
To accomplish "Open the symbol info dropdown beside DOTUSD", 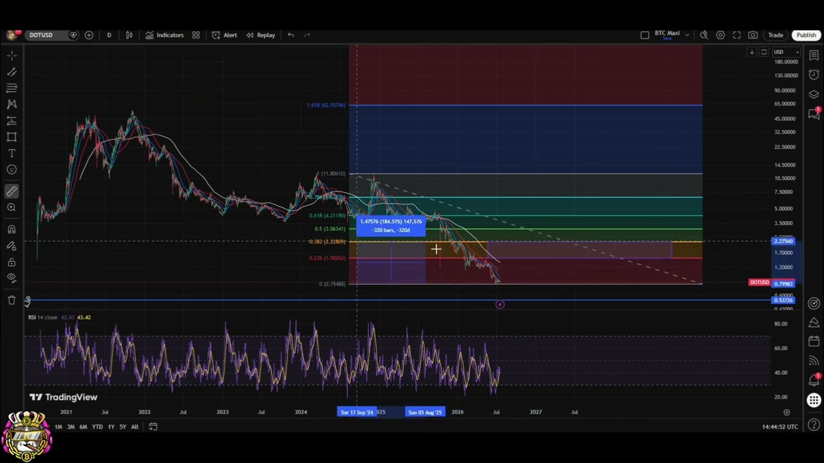I will [73, 35].
